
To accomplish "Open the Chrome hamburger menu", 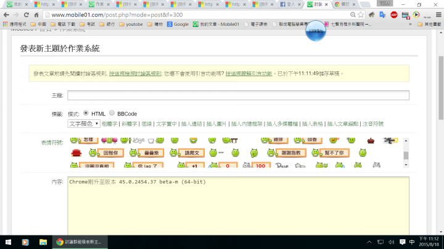I will coord(438,15).
